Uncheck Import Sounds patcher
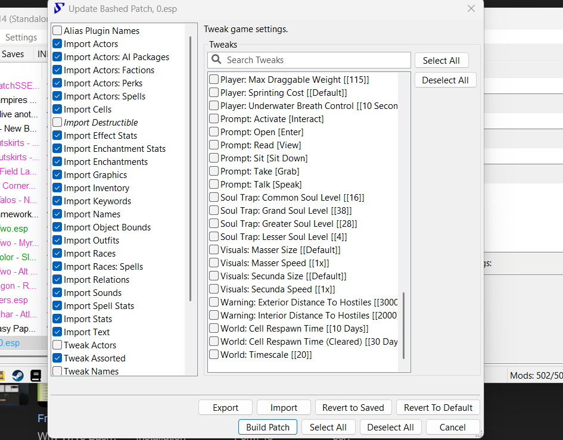563x440 pixels. [57, 292]
